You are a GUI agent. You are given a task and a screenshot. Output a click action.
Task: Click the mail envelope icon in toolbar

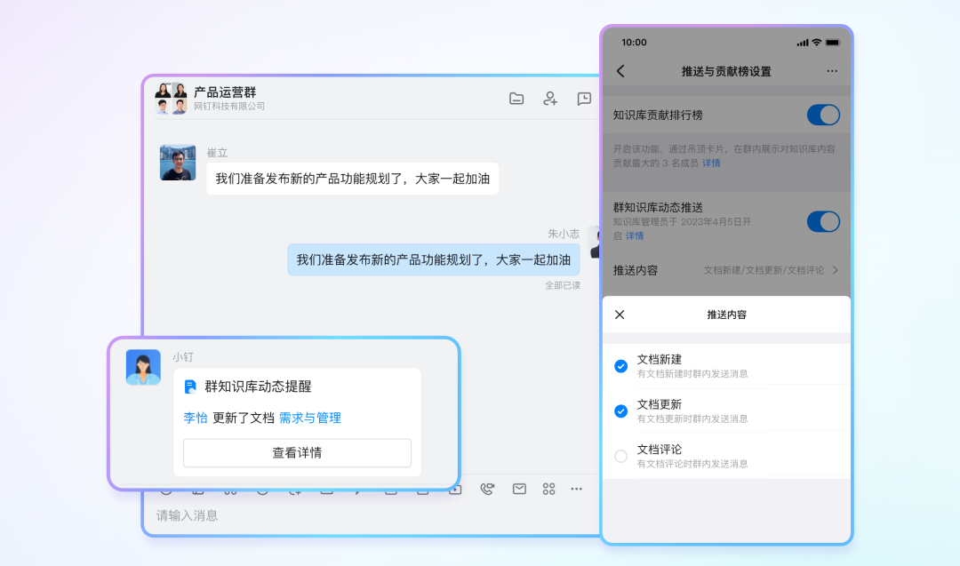(519, 489)
